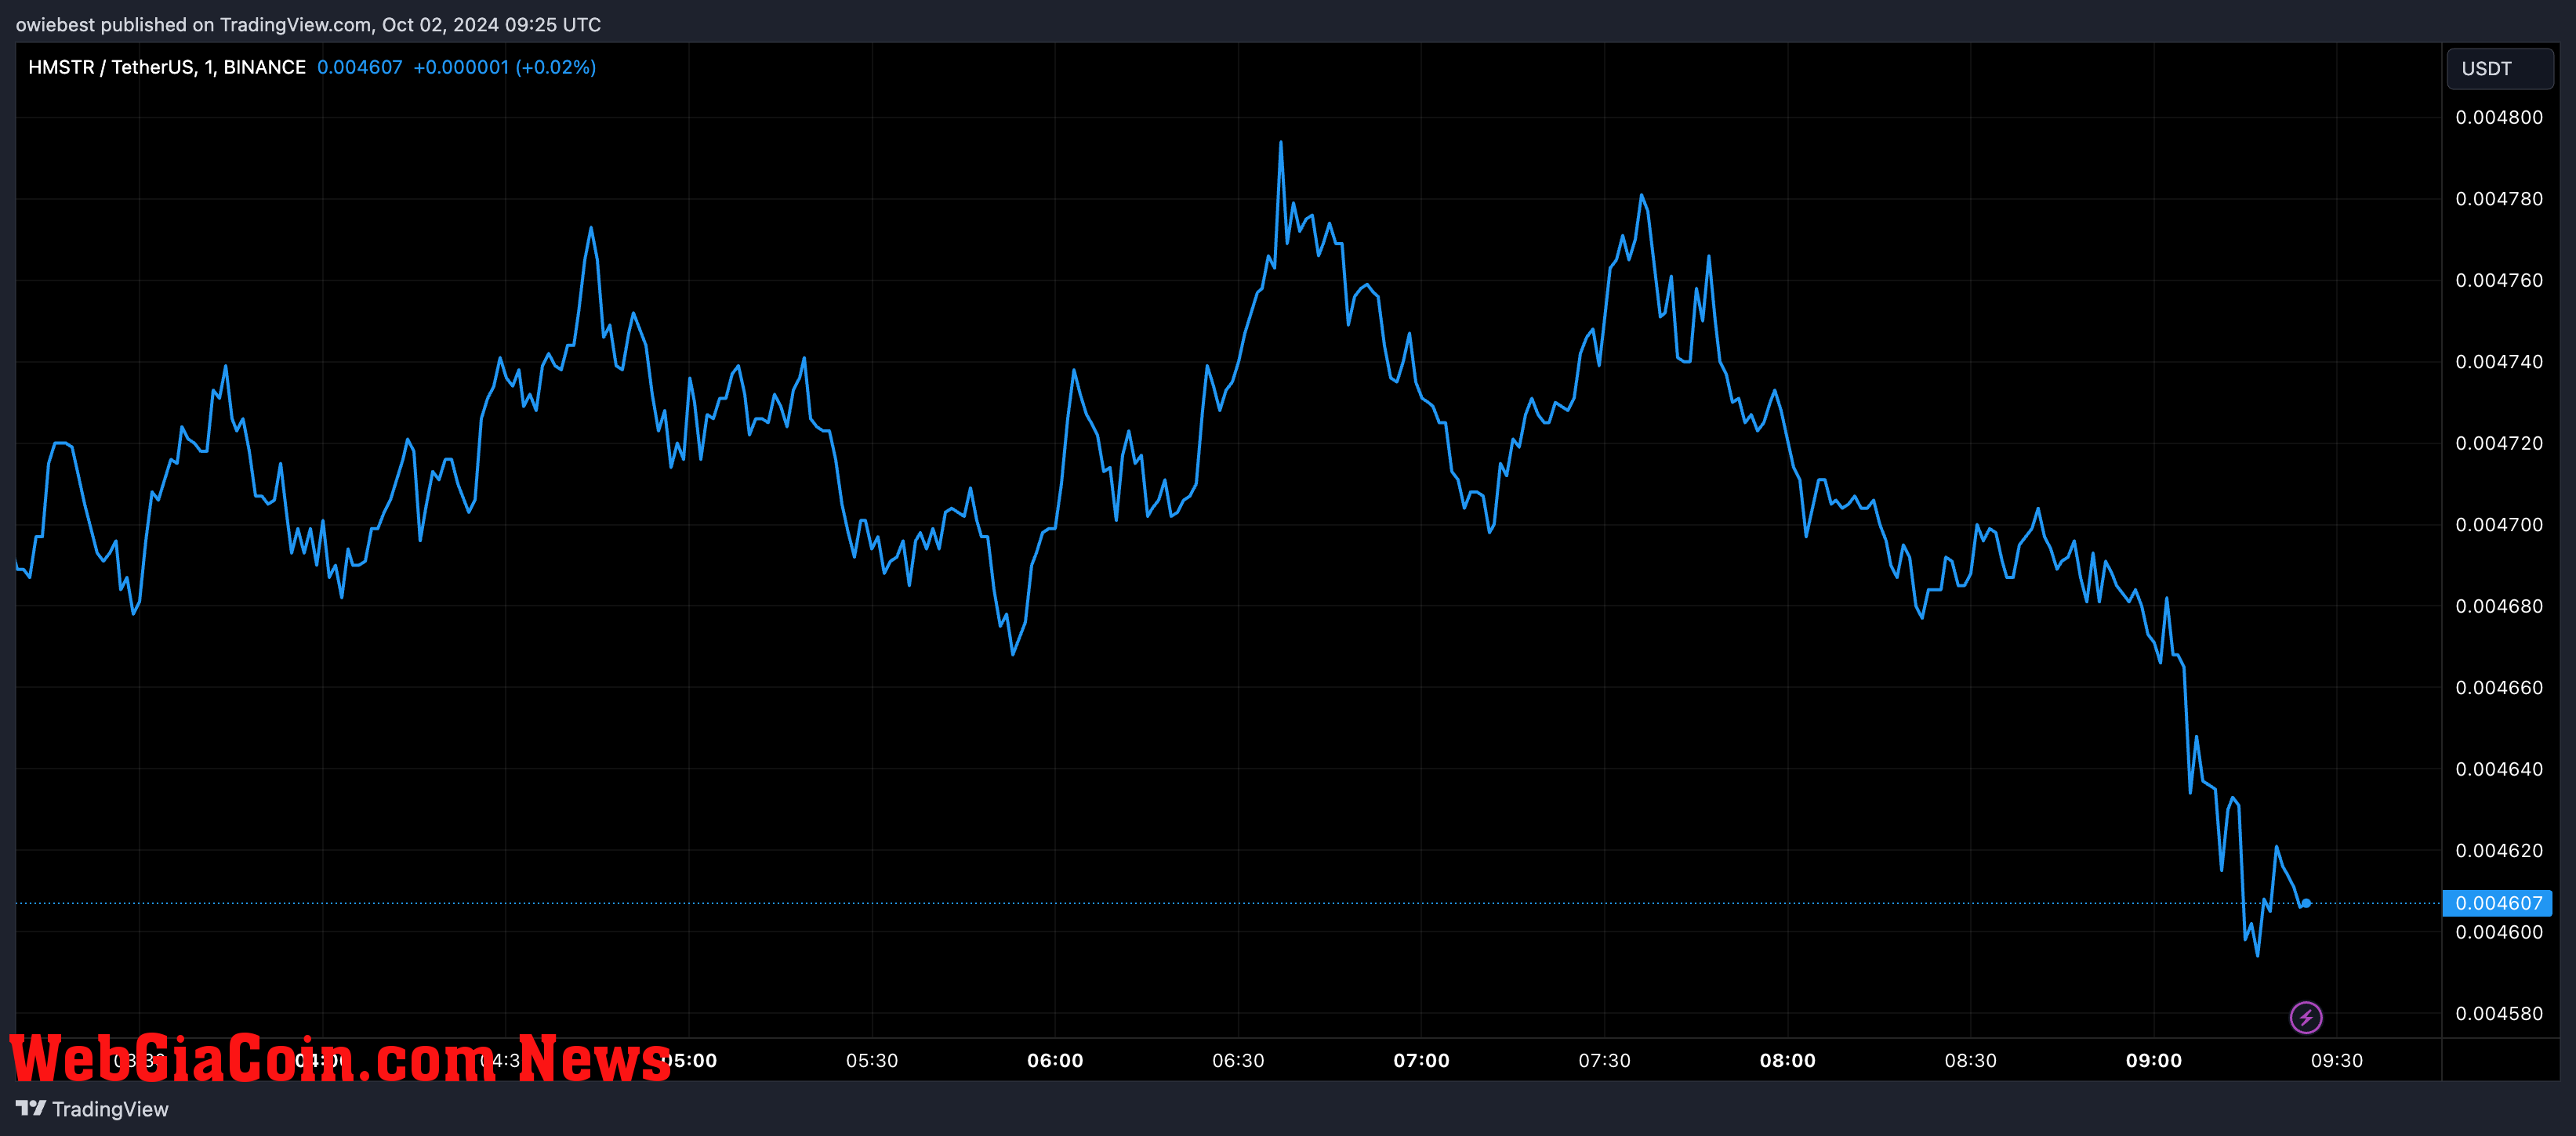Click the 0.004740 price axis label
The width and height of the screenshot is (2576, 1136).
click(x=2499, y=362)
